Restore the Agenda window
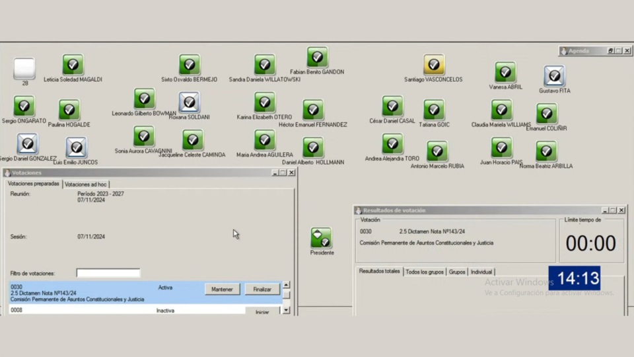The height and width of the screenshot is (357, 634). point(610,51)
